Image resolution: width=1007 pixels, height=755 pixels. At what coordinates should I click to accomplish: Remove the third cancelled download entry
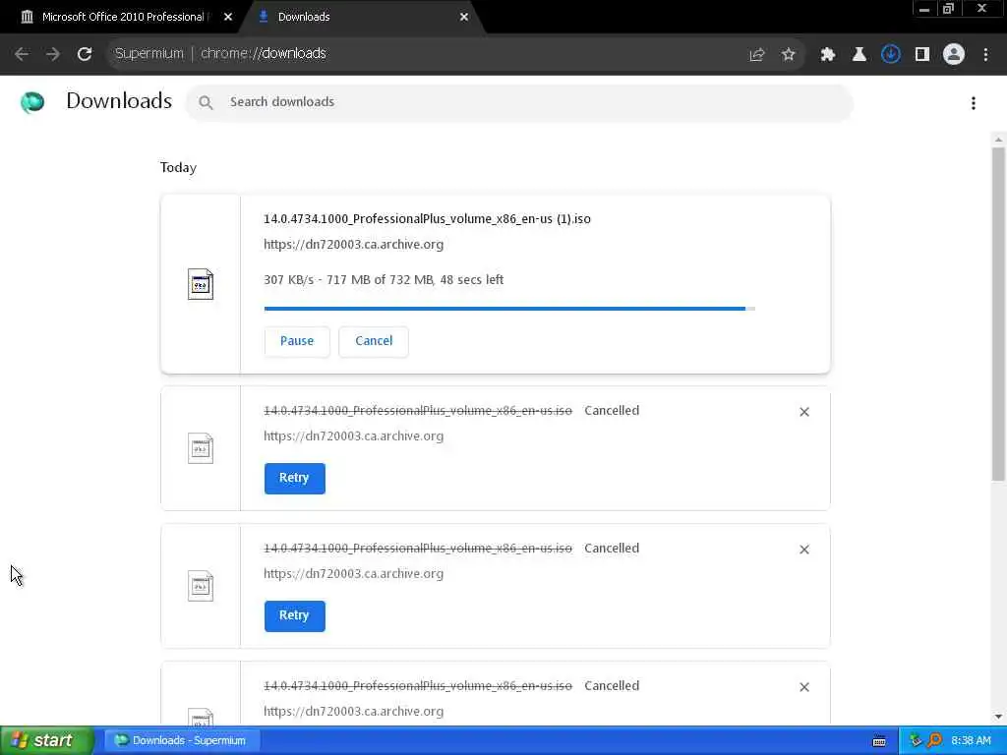[804, 687]
